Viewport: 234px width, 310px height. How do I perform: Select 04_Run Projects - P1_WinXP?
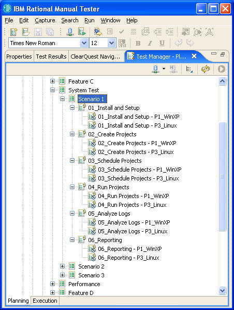tap(134, 196)
